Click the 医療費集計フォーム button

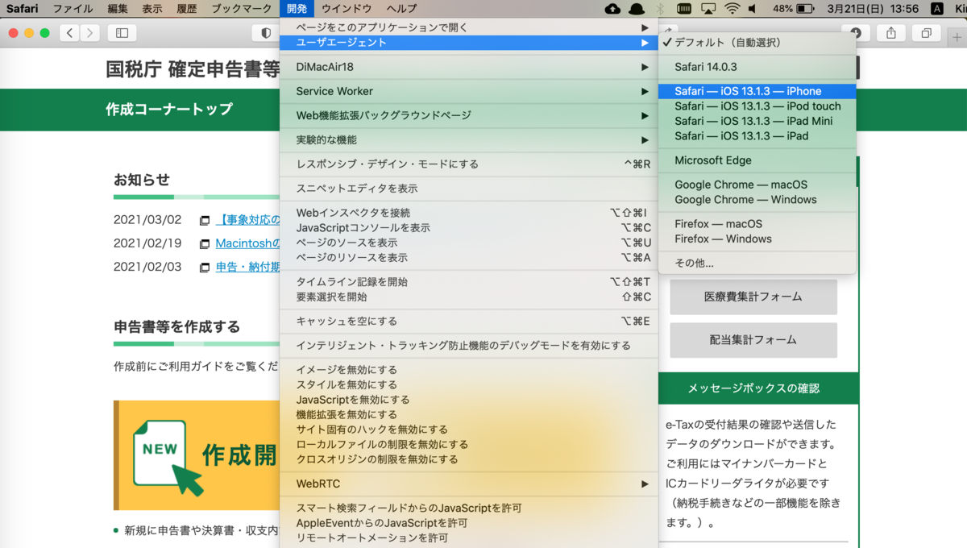[753, 297]
